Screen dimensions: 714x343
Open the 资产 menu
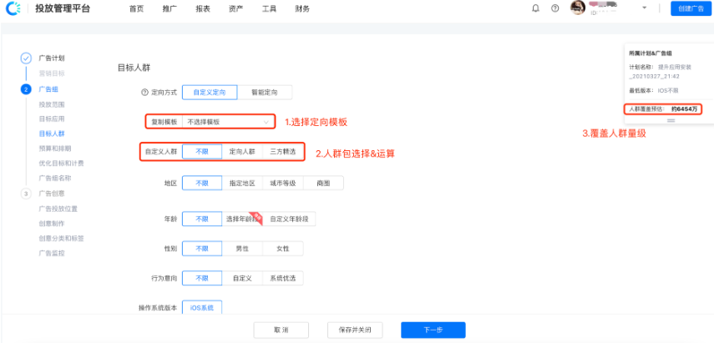(x=235, y=8)
